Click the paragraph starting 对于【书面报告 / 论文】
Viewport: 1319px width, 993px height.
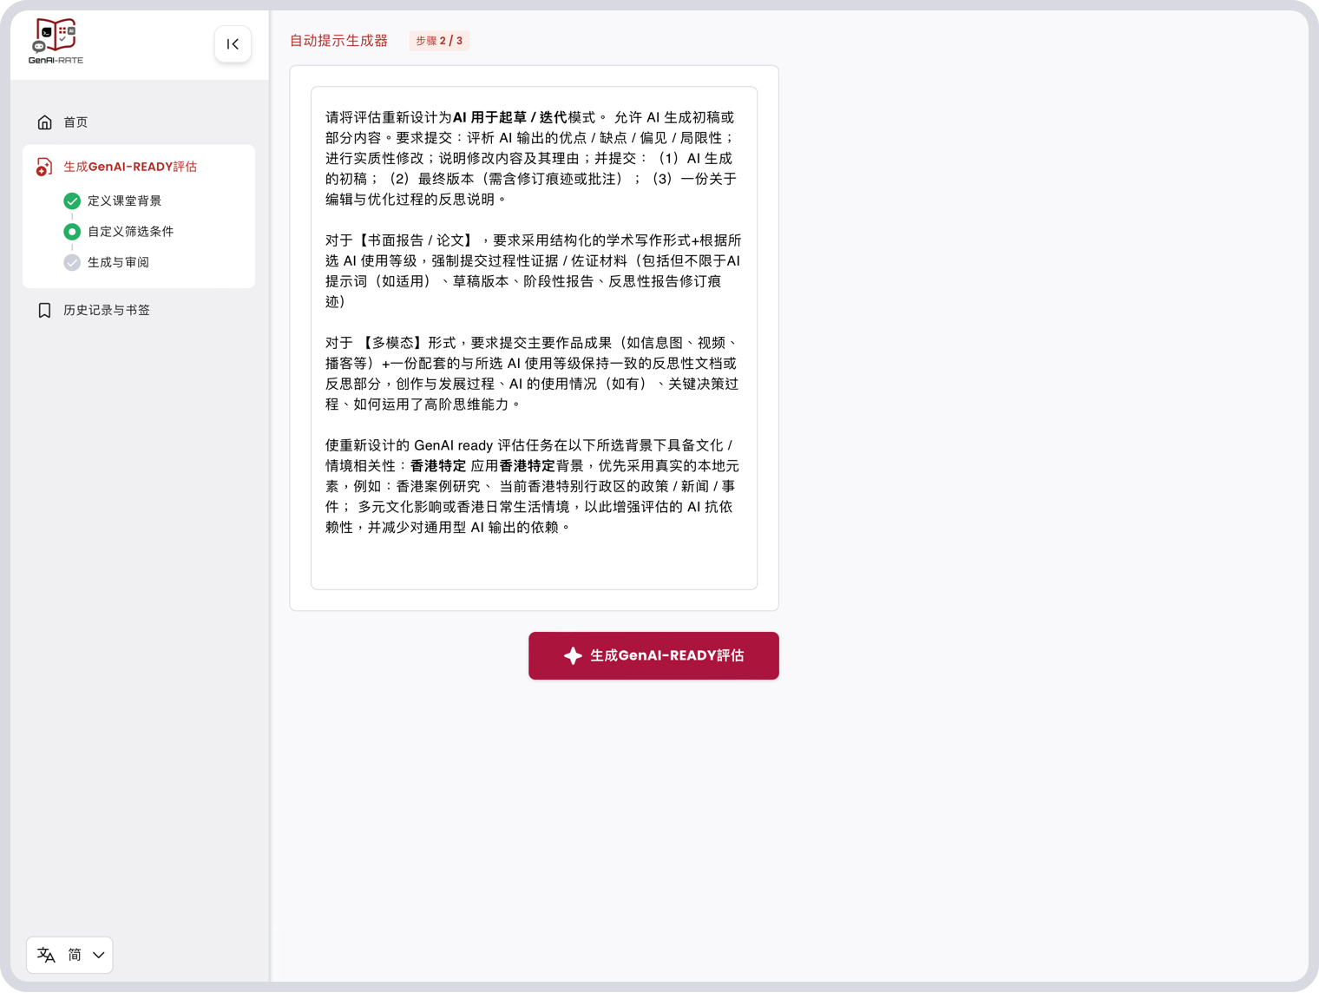click(534, 271)
